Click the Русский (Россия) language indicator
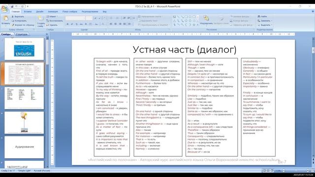 click(42, 171)
